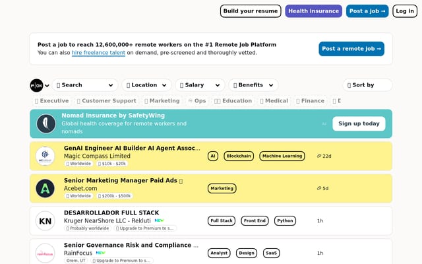Open the Sort by dropdown
Image resolution: width=422 pixels, height=264 pixels.
click(x=367, y=85)
